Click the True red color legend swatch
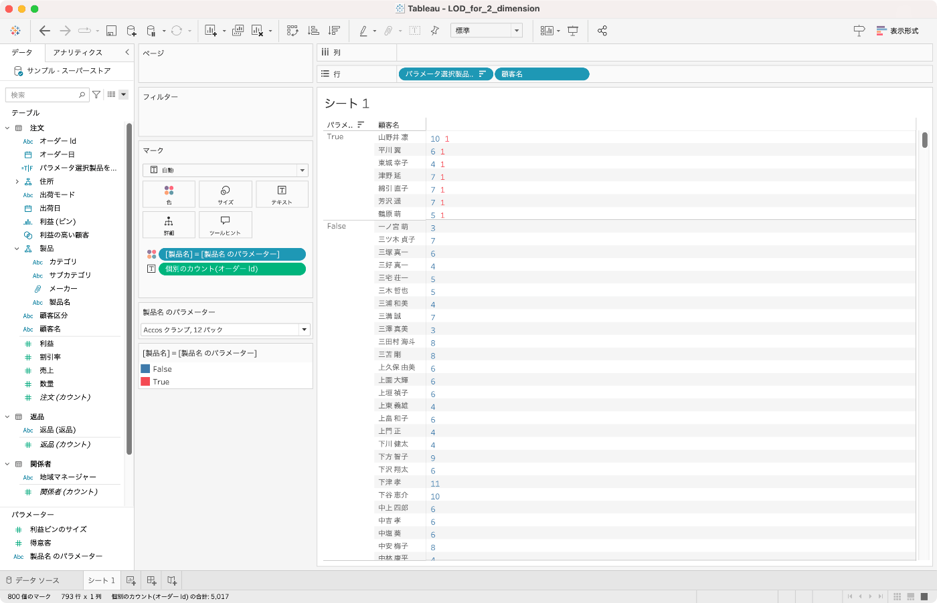Viewport: 937px width, 603px height. (145, 382)
